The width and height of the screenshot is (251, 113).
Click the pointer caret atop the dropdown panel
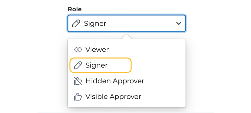tap(127, 37)
